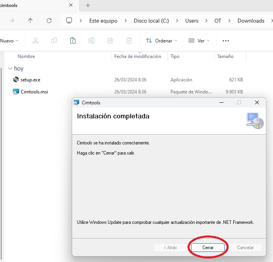This screenshot has height=262, width=273.
Task: Click the Paste icon in toolbar
Action: [73, 40]
